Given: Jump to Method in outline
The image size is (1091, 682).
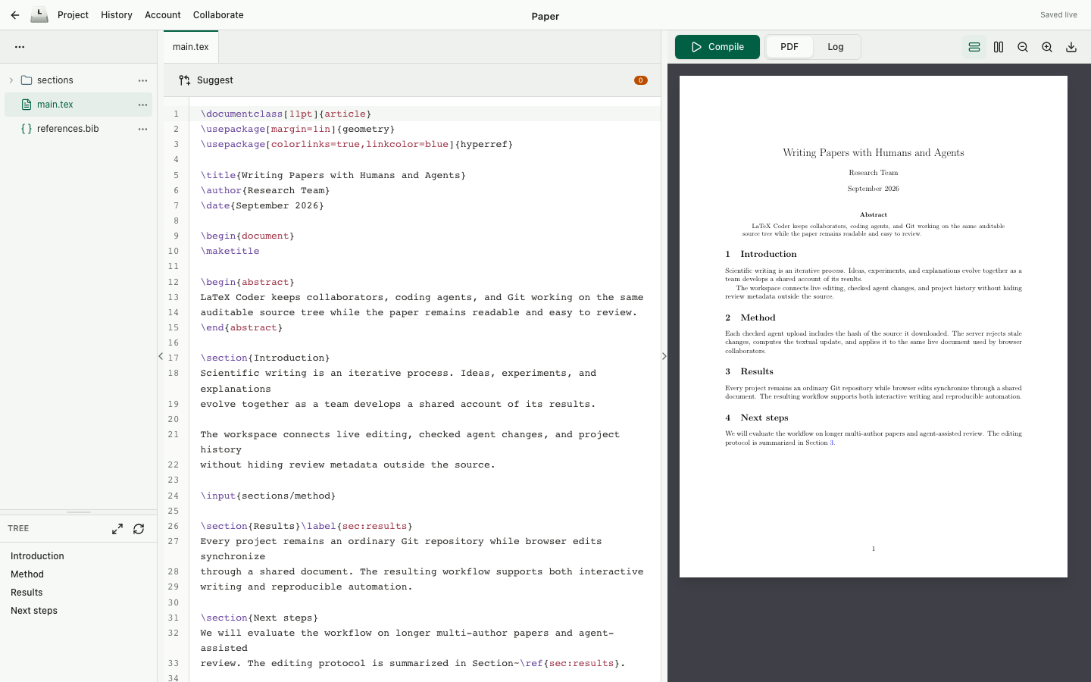Looking at the screenshot, I should tap(27, 574).
